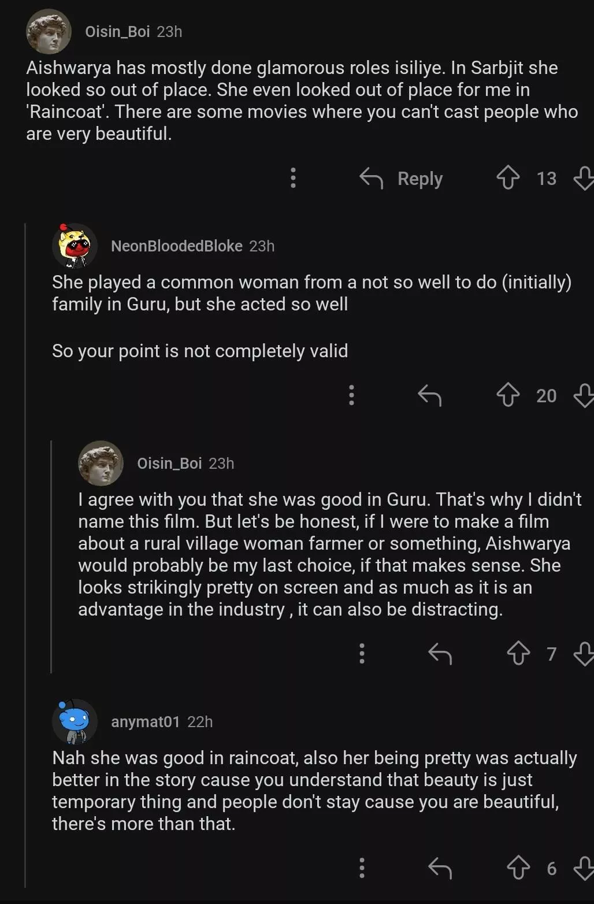Upvote anymat01's comment about Raincoat

(518, 868)
